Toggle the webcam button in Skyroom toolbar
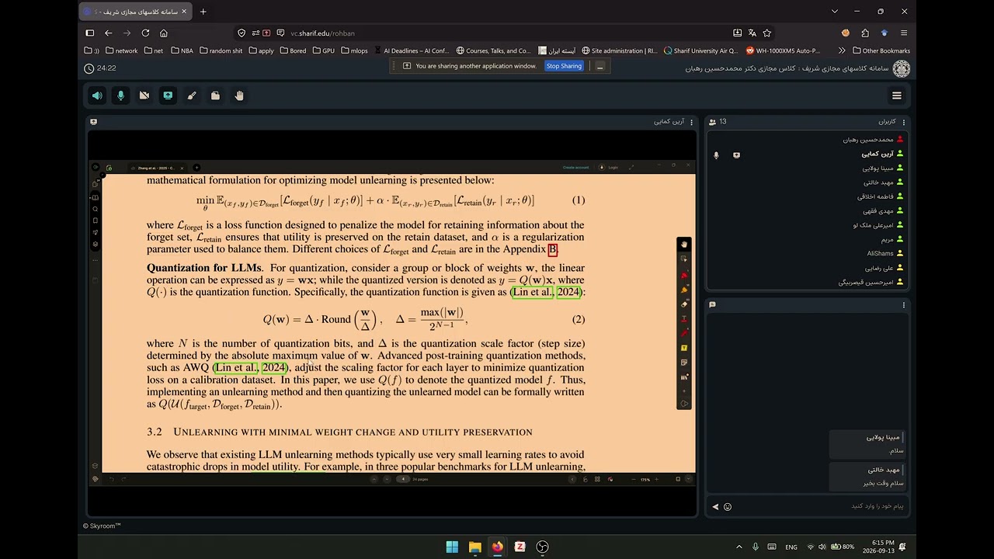Viewport: 994px width, 559px height. pos(144,95)
